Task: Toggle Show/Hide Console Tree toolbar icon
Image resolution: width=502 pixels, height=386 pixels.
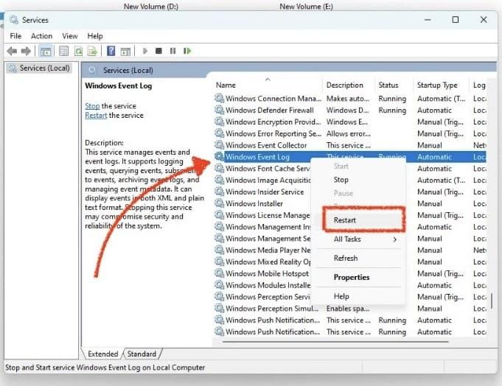Action: [46, 51]
